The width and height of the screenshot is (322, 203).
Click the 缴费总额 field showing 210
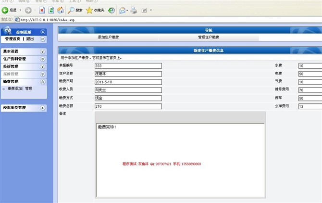coord(128,106)
